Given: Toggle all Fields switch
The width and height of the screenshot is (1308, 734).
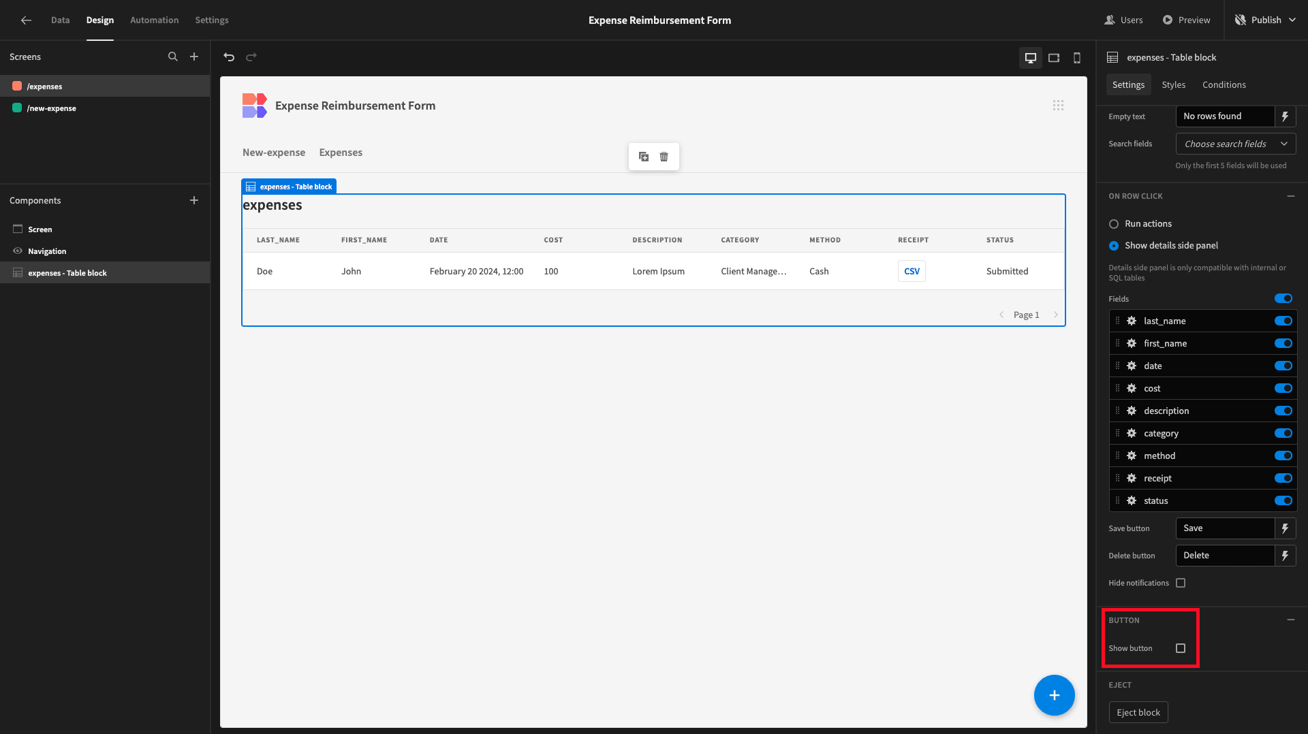Looking at the screenshot, I should tap(1283, 298).
